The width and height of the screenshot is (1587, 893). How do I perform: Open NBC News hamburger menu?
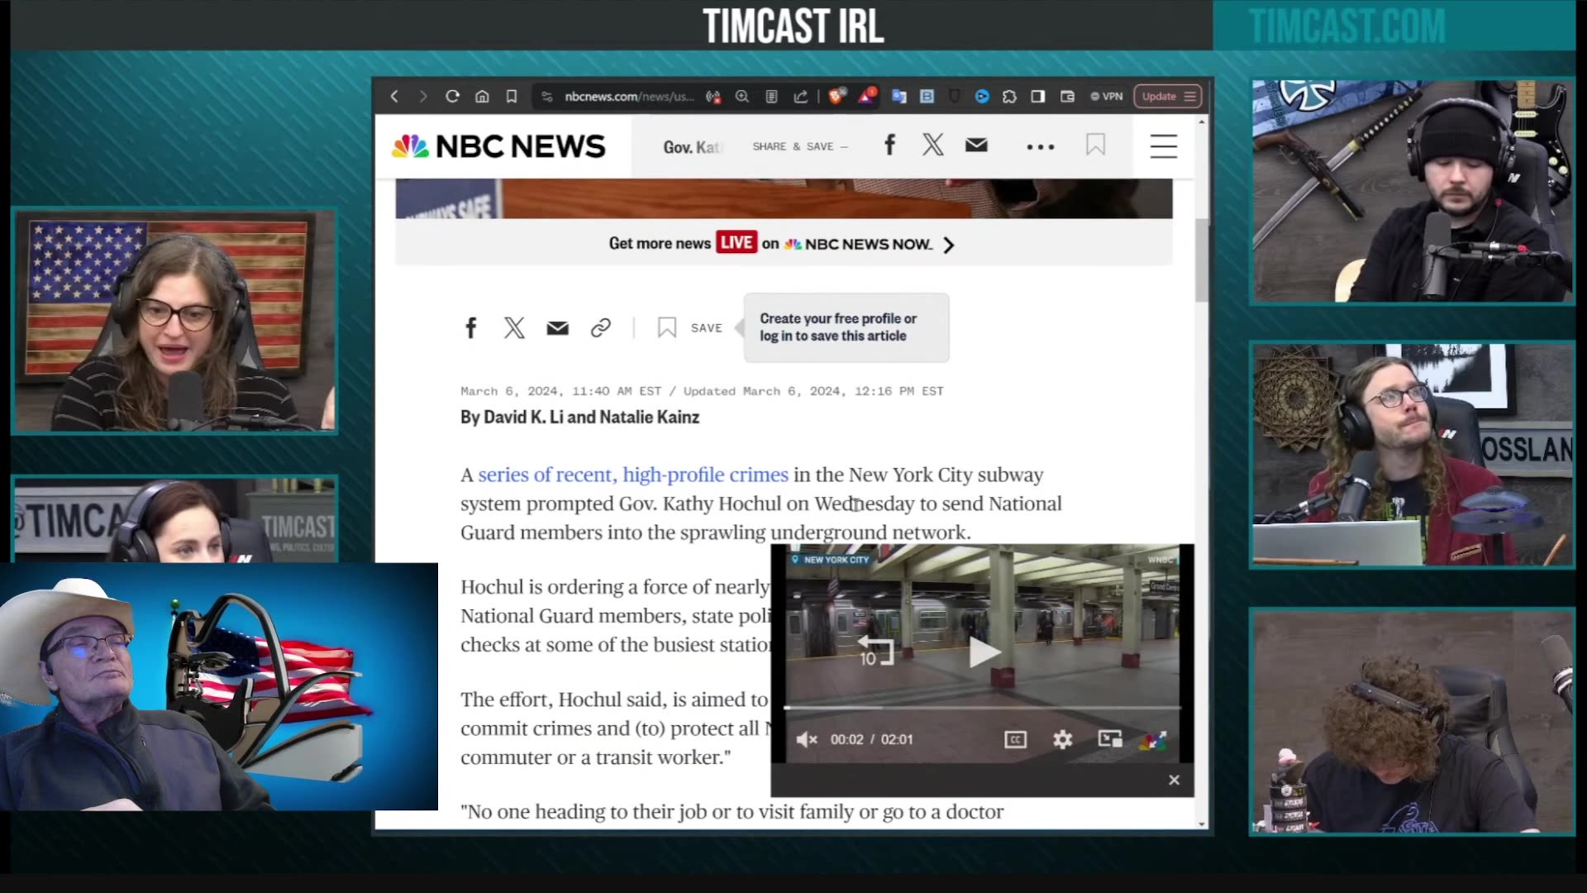[1163, 146]
